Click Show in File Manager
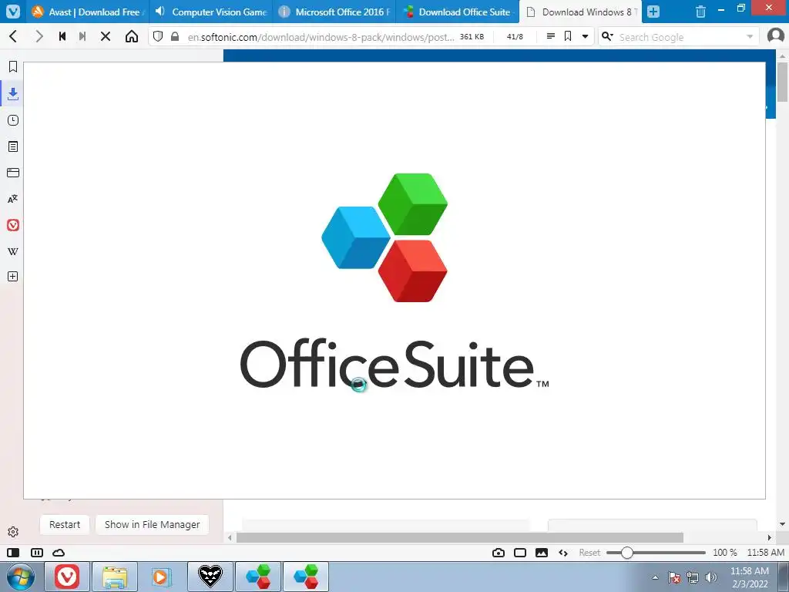The height and width of the screenshot is (592, 789). [152, 524]
